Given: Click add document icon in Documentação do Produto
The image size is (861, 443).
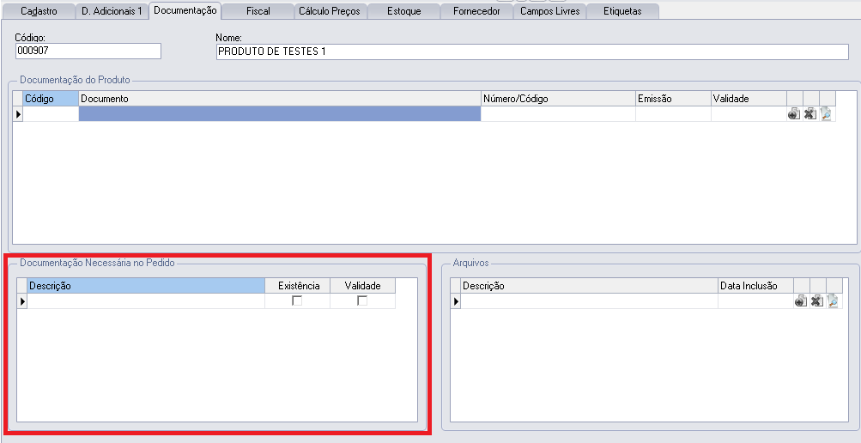Looking at the screenshot, I should (794, 114).
